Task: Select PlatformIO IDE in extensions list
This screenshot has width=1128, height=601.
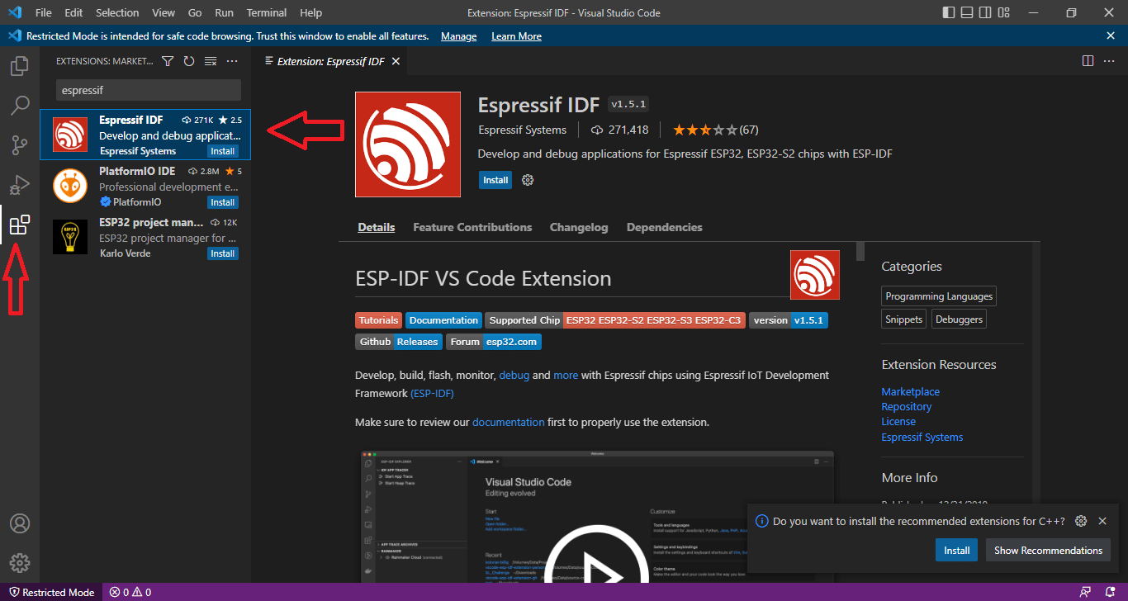Action: point(145,186)
